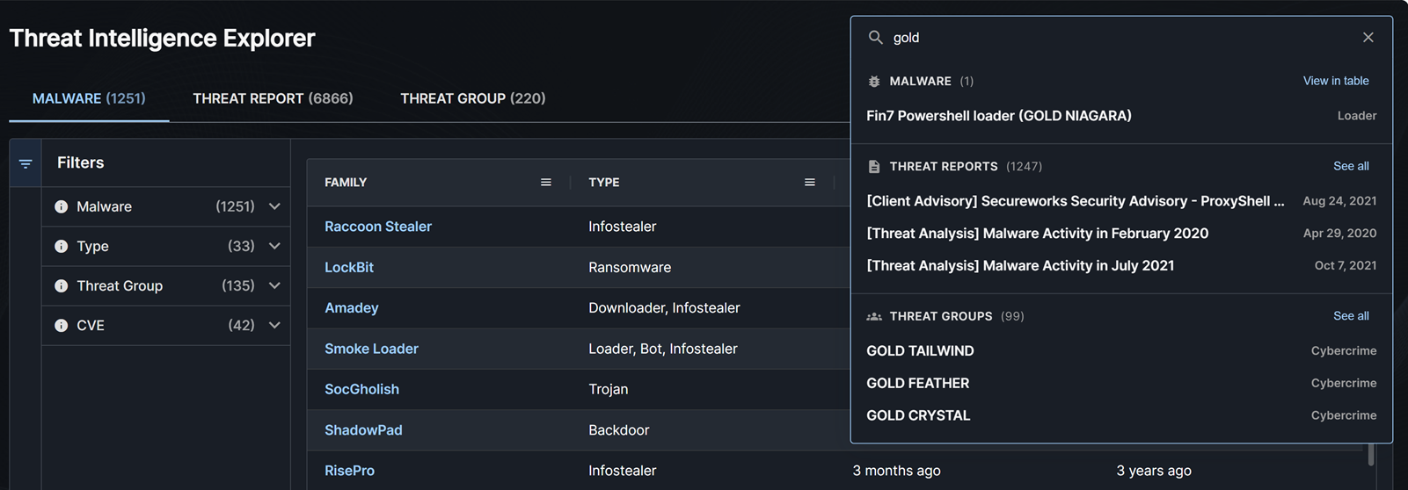Expand the Malware filter chevron

click(274, 207)
